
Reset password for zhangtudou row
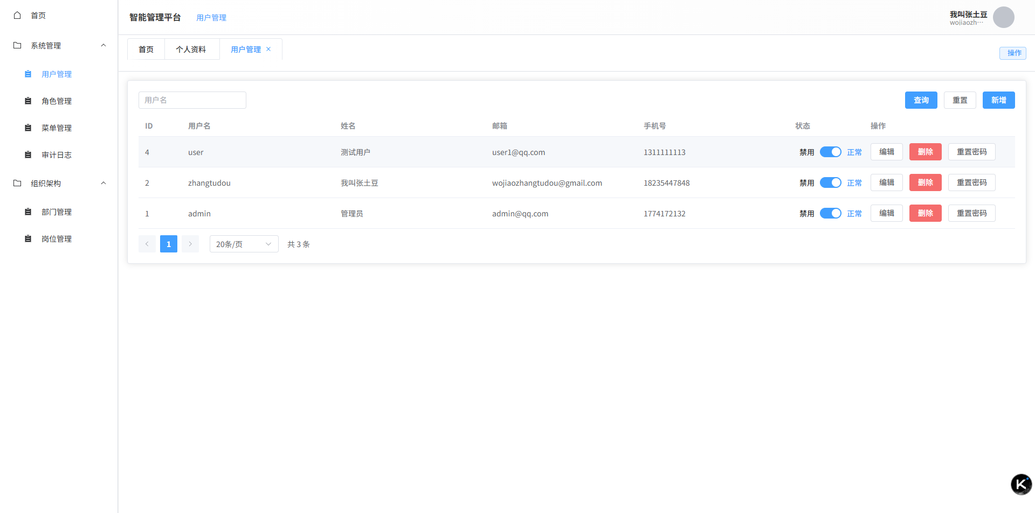pyautogui.click(x=971, y=182)
